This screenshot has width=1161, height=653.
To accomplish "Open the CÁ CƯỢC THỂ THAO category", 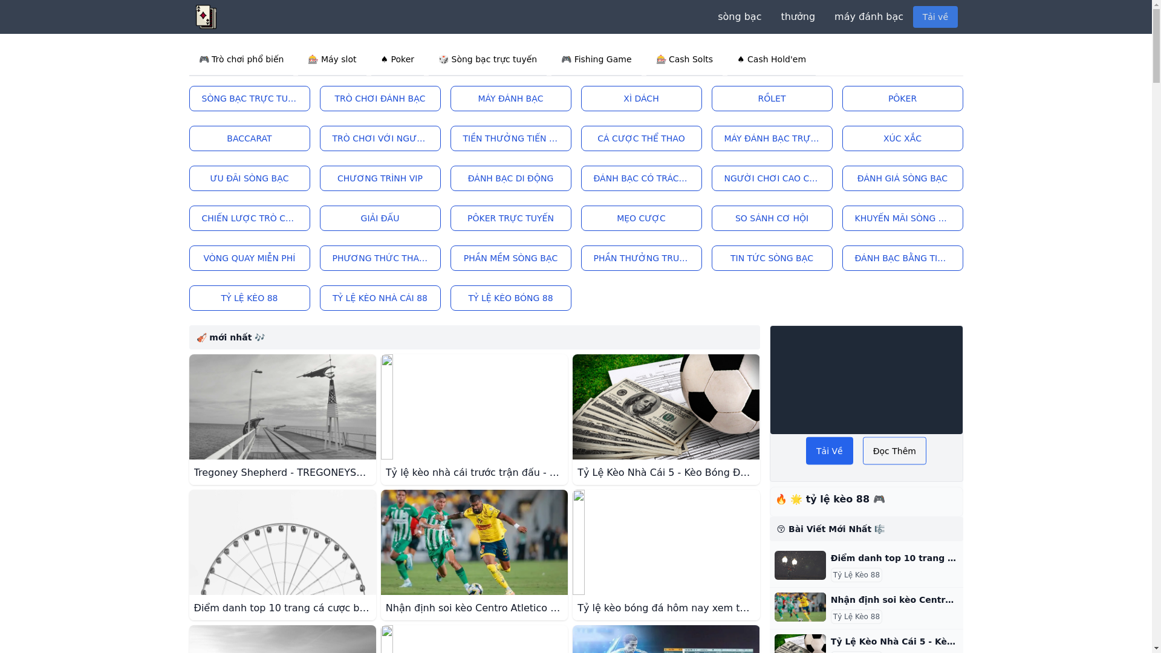I will point(641,138).
